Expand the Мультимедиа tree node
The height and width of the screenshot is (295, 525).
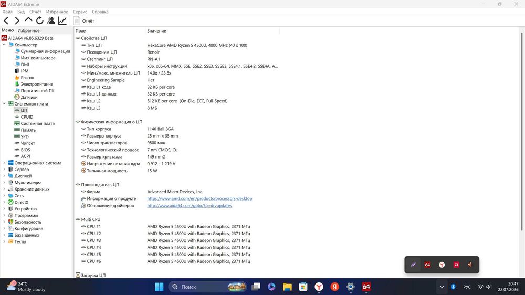(x=4, y=183)
